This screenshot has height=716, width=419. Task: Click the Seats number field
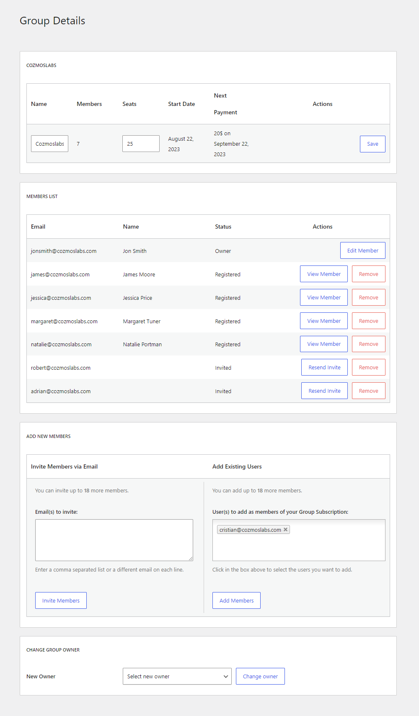141,144
